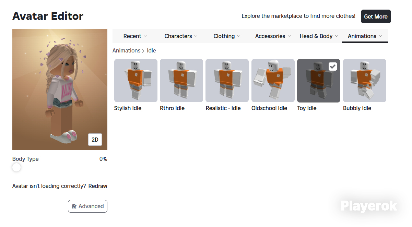The height and width of the screenshot is (227, 412).
Task: Choose the Realistic - Idle animation thumbnail
Action: 227,81
